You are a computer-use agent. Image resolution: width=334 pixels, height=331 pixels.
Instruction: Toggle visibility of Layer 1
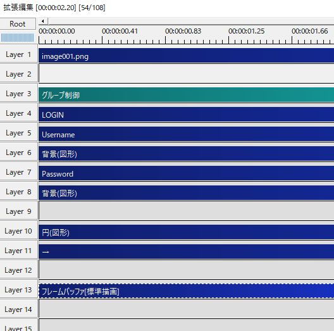point(18,54)
